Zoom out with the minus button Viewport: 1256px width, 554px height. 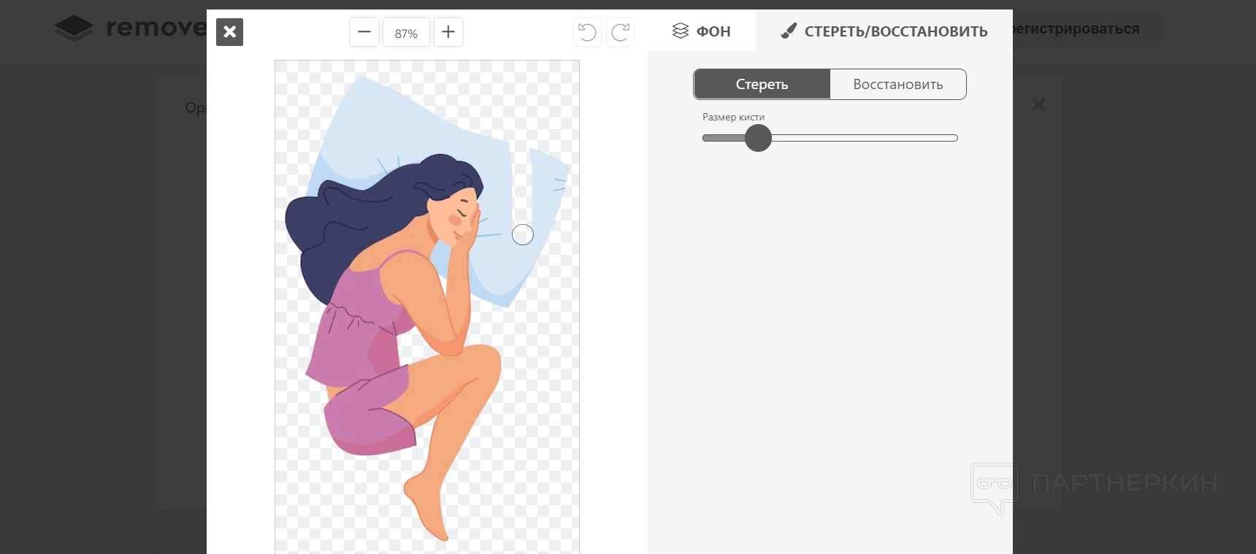(364, 32)
